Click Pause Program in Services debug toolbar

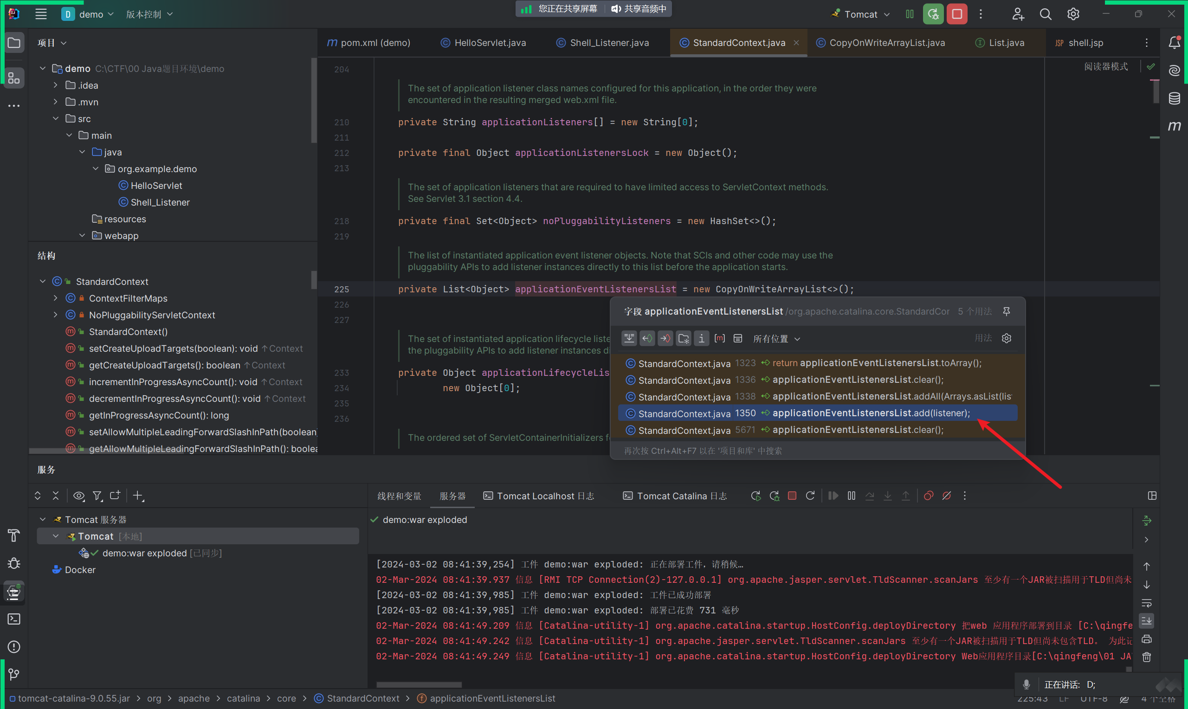tap(851, 496)
